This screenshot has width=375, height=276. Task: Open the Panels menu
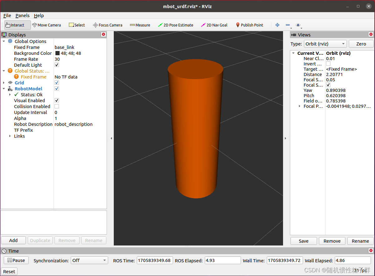[x=22, y=16]
